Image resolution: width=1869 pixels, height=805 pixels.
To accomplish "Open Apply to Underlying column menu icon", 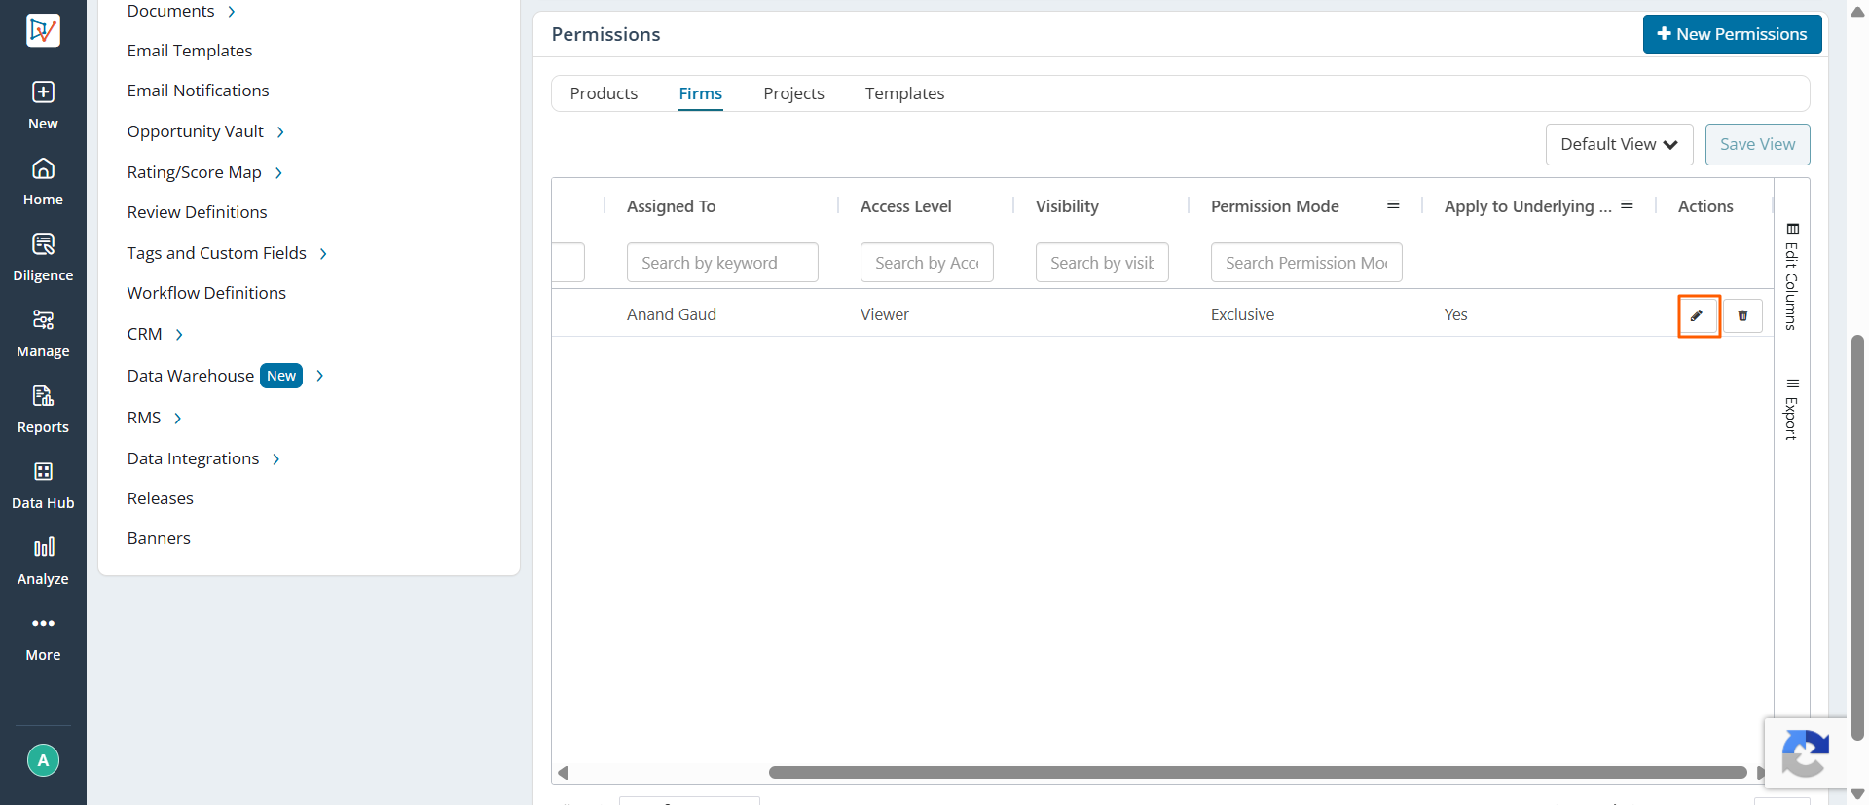I will [1627, 205].
